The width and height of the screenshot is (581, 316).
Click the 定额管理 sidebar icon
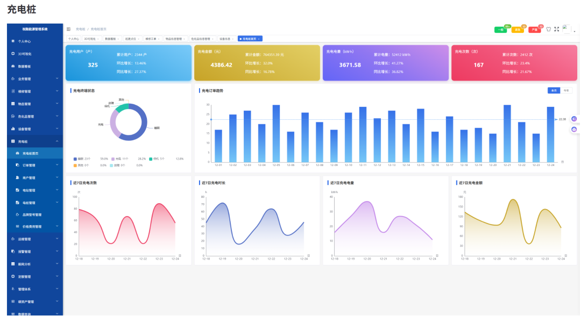[13, 276]
